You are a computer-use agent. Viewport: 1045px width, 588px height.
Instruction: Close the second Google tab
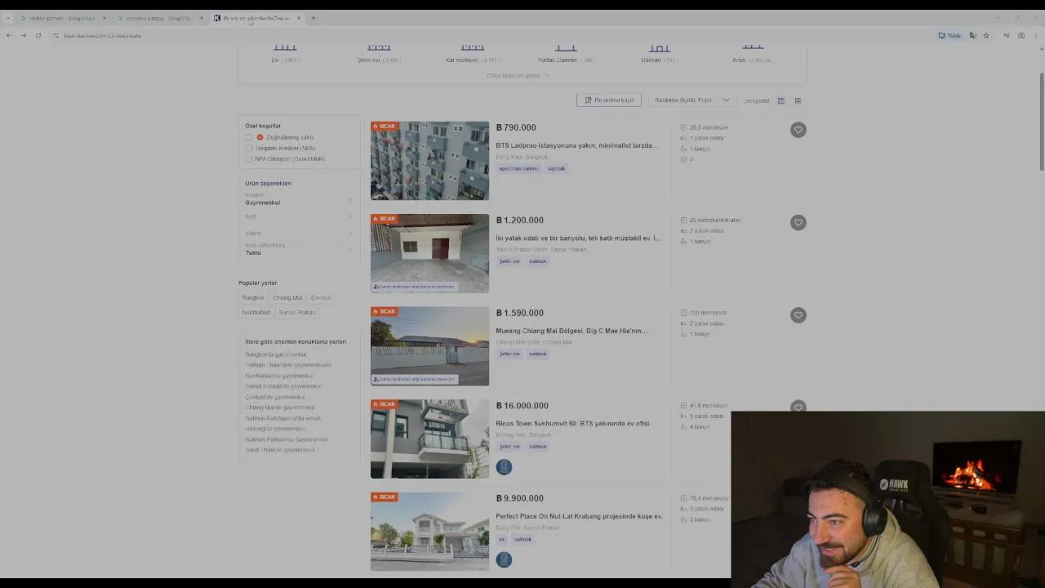(201, 18)
